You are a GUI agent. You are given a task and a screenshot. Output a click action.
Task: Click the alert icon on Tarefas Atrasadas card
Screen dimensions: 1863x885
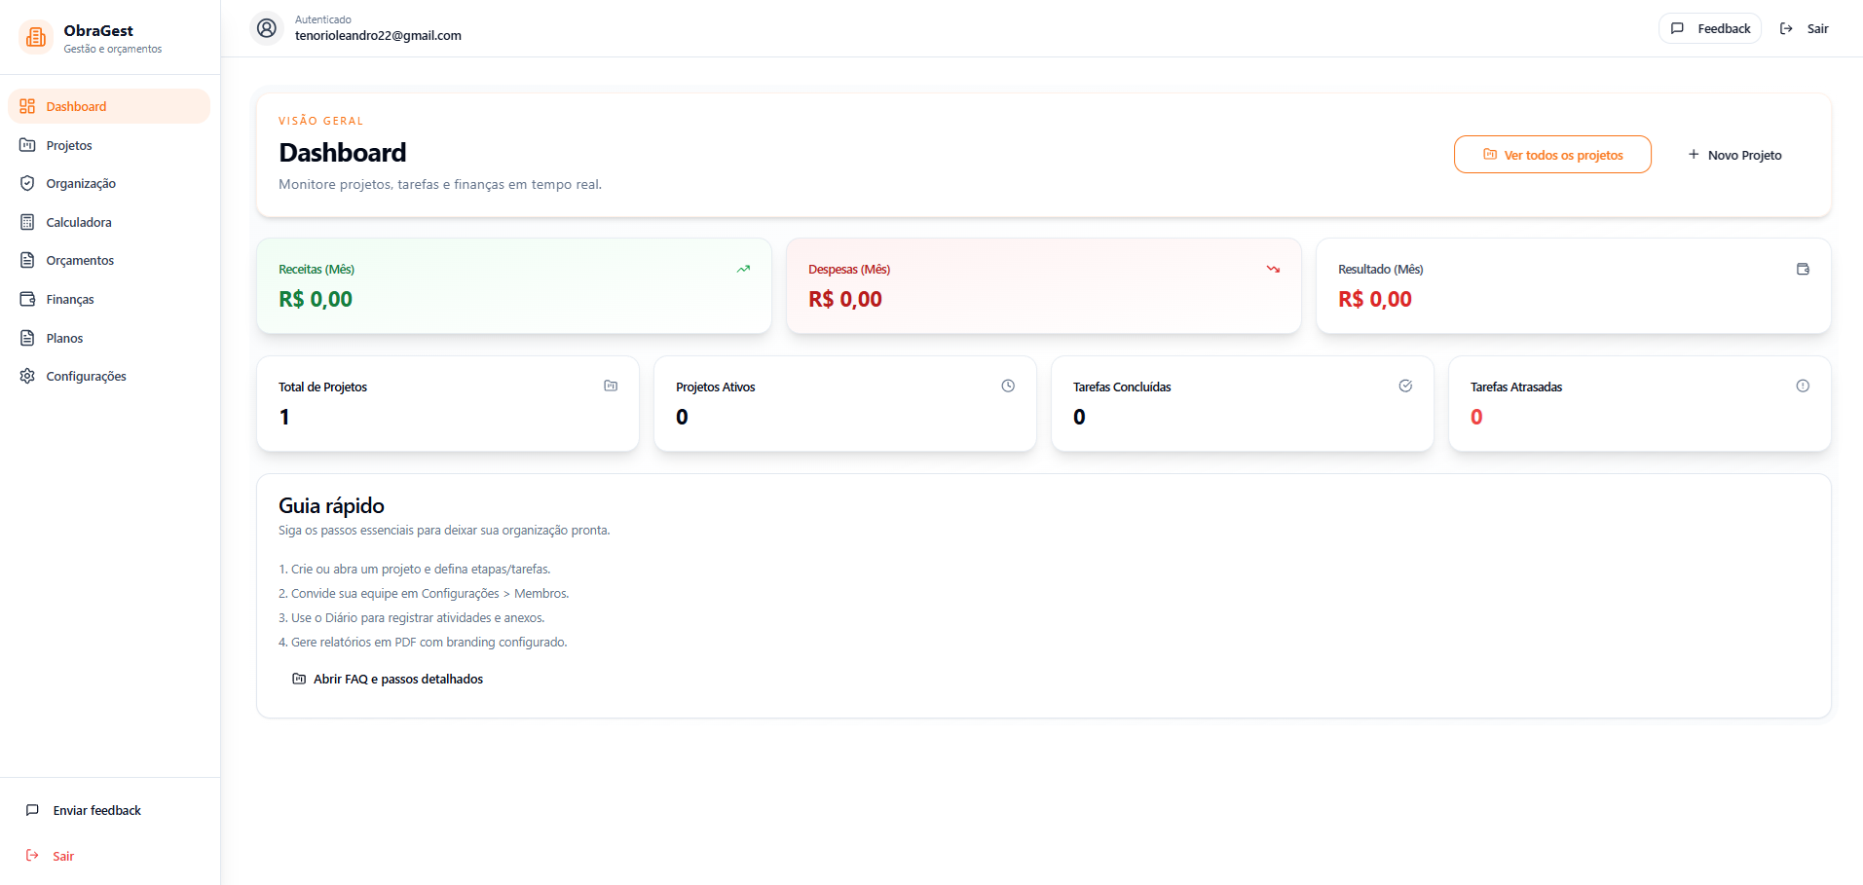point(1803,386)
